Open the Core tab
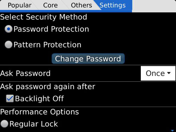Image resolution: width=176 pixels, height=132 pixels. 50,5
